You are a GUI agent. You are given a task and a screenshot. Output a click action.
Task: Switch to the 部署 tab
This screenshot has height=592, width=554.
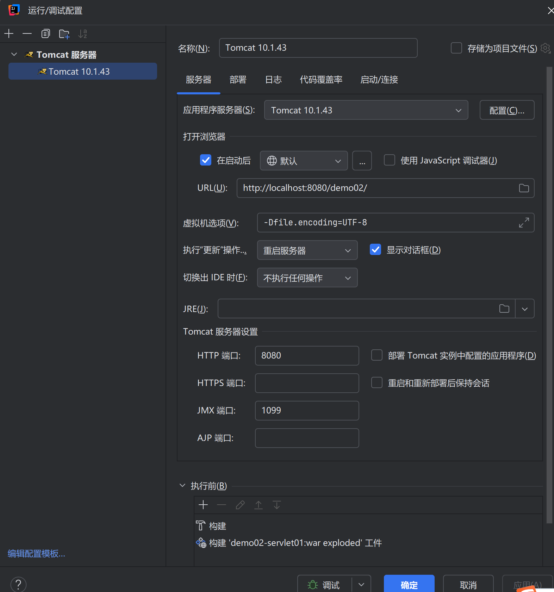pyautogui.click(x=238, y=80)
